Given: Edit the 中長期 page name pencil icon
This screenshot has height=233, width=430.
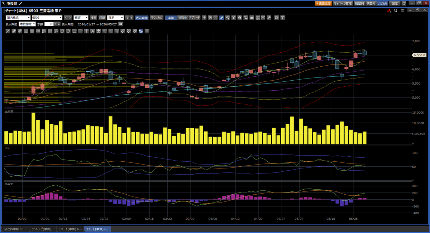Looking at the screenshot, I should 20,3.
